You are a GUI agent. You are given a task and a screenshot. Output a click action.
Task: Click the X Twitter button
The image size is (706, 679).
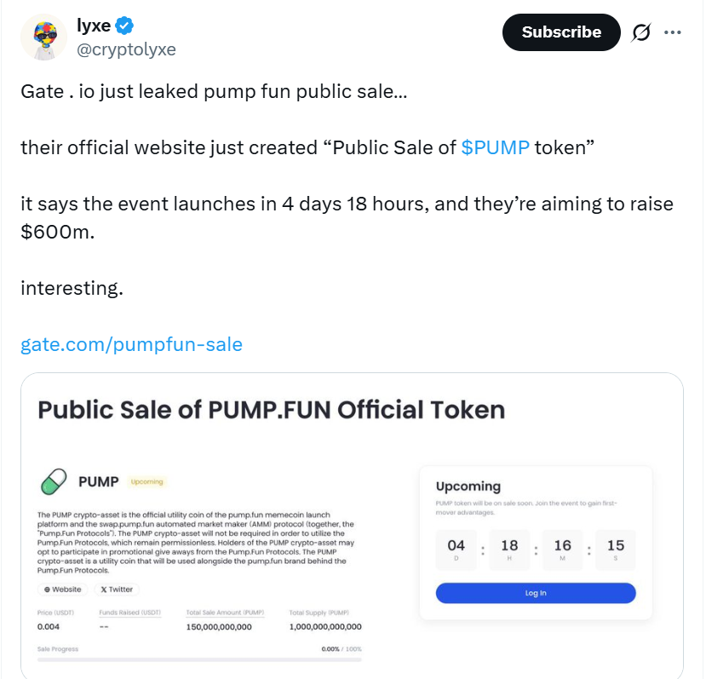pyautogui.click(x=117, y=589)
